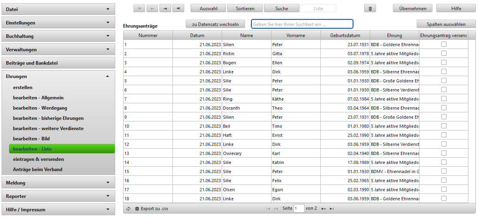Enable Ehrungsantrag versenden for row 7 Ring
The image size is (479, 218).
444,99
